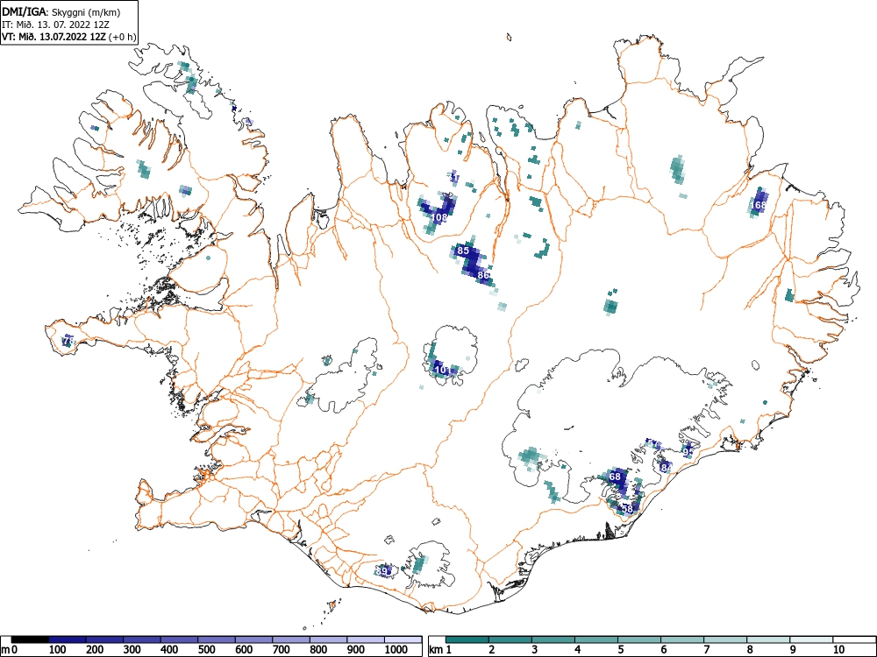
Task: Click the "VT: Mið. 13.07.2022 12Z (+0 h)" line
Action: 68,37
